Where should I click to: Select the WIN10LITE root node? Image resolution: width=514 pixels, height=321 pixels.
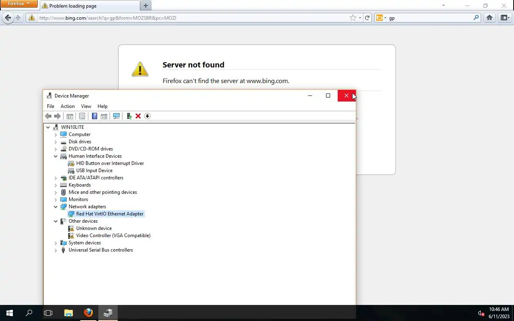(x=72, y=127)
